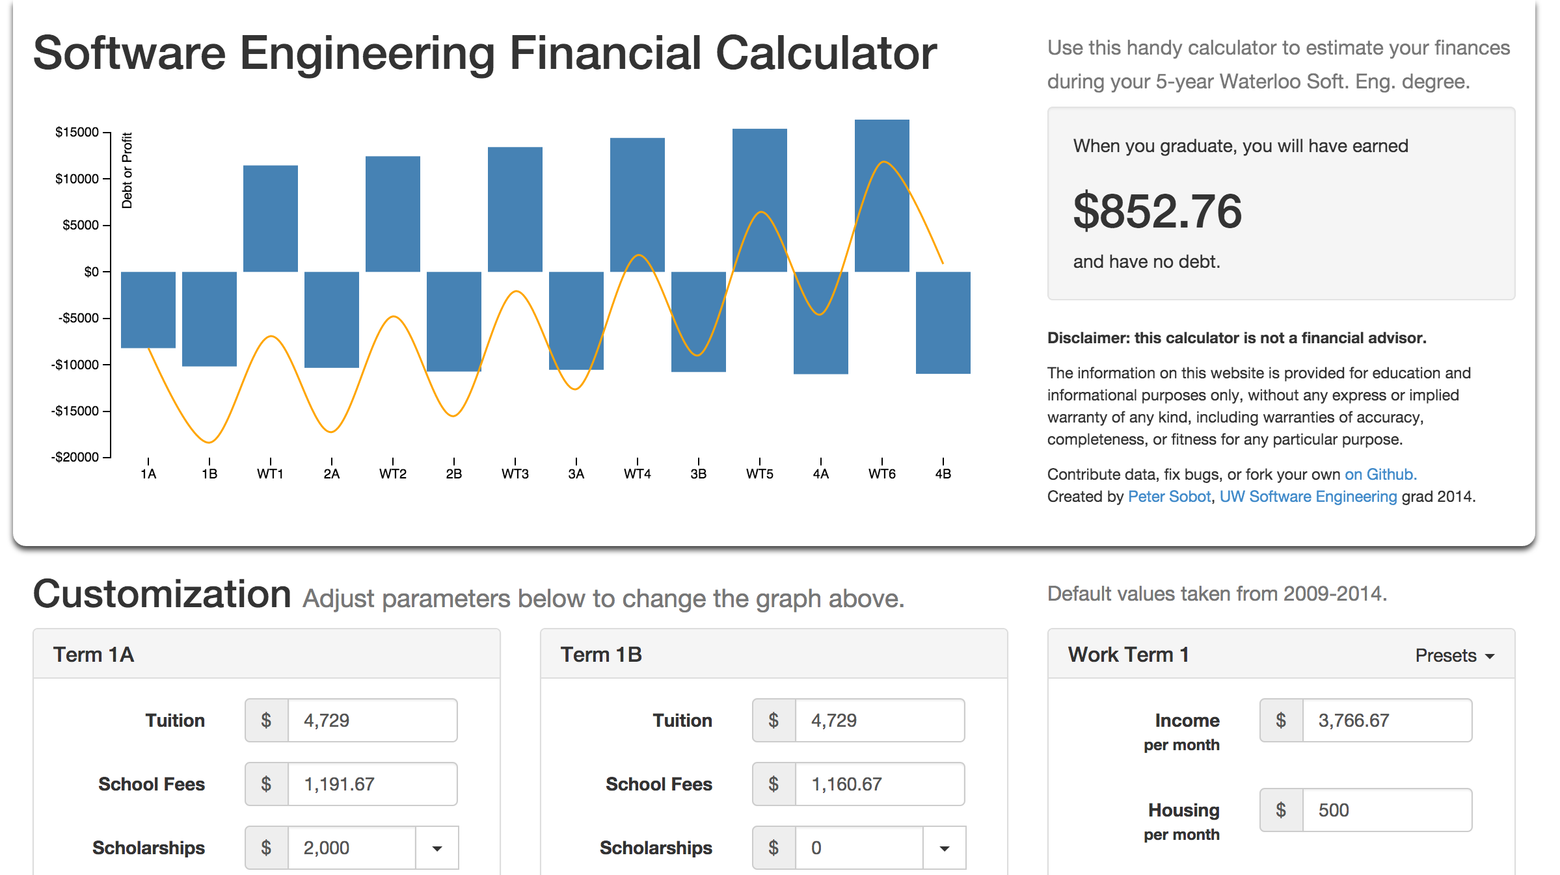The image size is (1560, 875).
Task: Click Work Term 1 Housing input field
Action: (x=1387, y=810)
